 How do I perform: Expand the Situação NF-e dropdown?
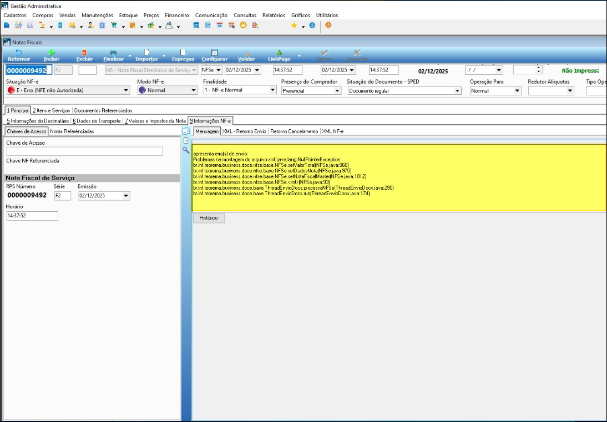(x=126, y=90)
